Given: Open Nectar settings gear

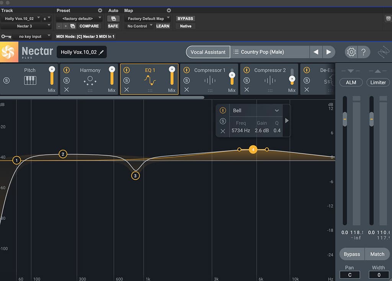Looking at the screenshot, I should point(351,52).
